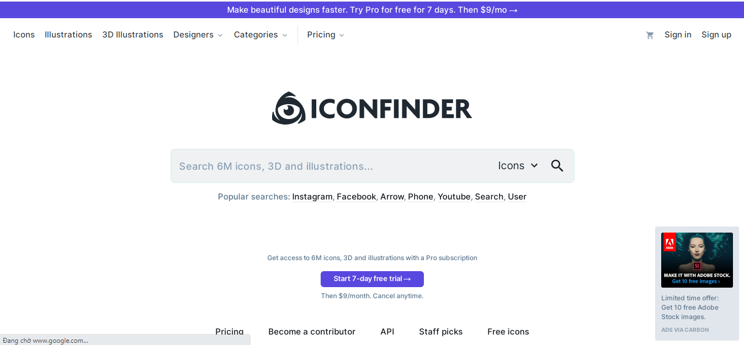Open the 3D Illustrations nav item

(x=132, y=35)
